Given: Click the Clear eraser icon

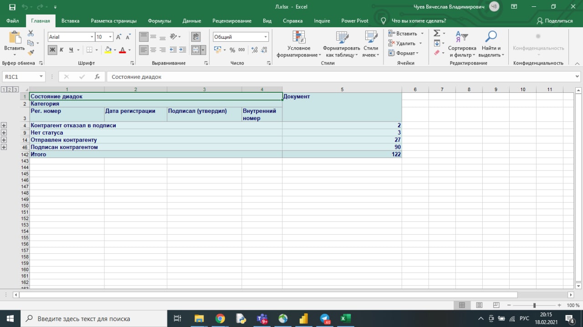Looking at the screenshot, I should (437, 53).
